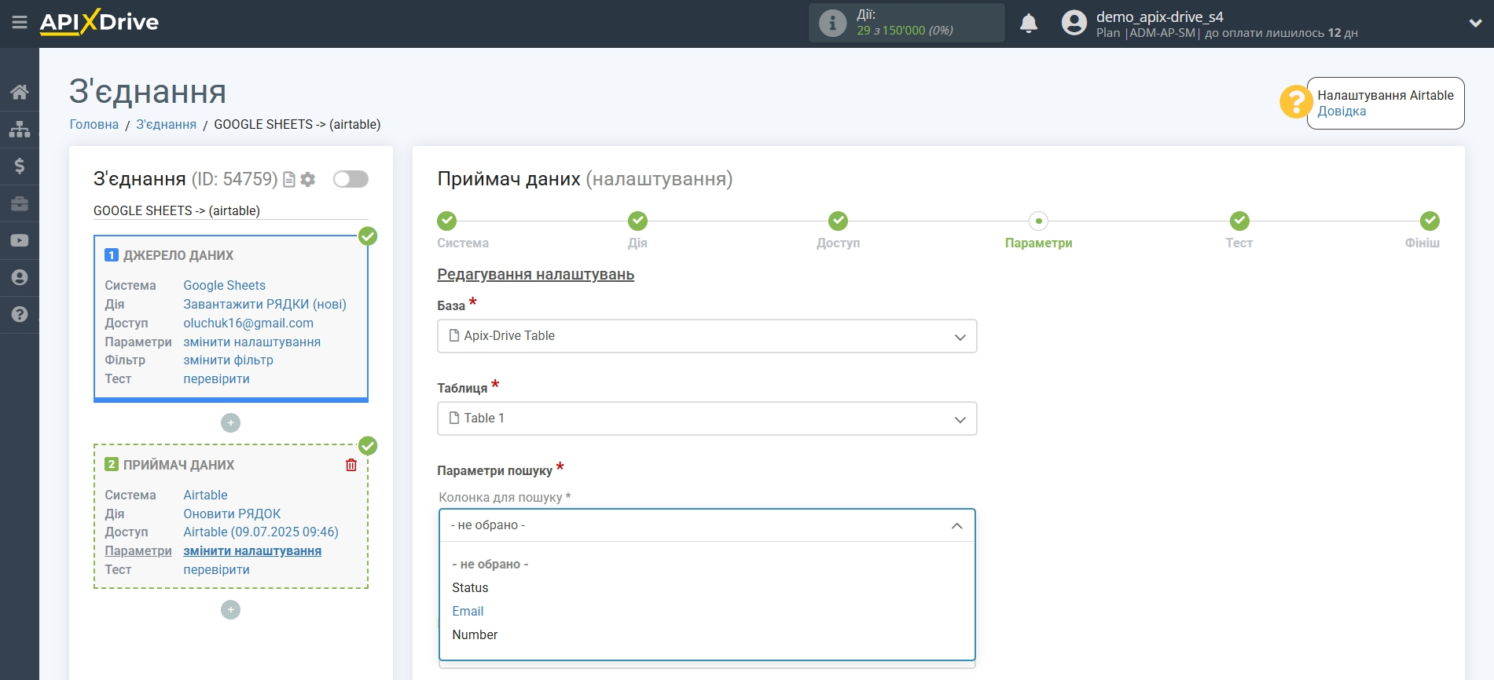
Task: Click the Редагування налаштувань heading
Action: tap(536, 274)
